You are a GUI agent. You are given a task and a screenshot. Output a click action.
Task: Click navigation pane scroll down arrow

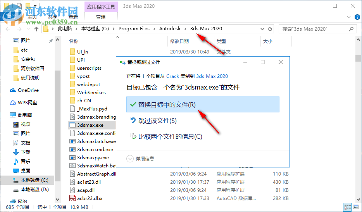point(57,200)
